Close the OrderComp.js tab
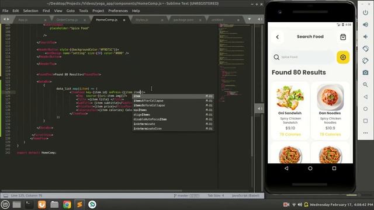This screenshot has width=374, height=210. [85, 20]
